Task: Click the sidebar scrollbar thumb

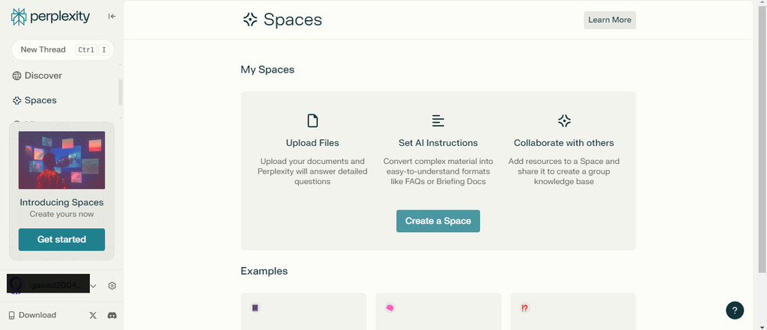Action: pos(121,92)
